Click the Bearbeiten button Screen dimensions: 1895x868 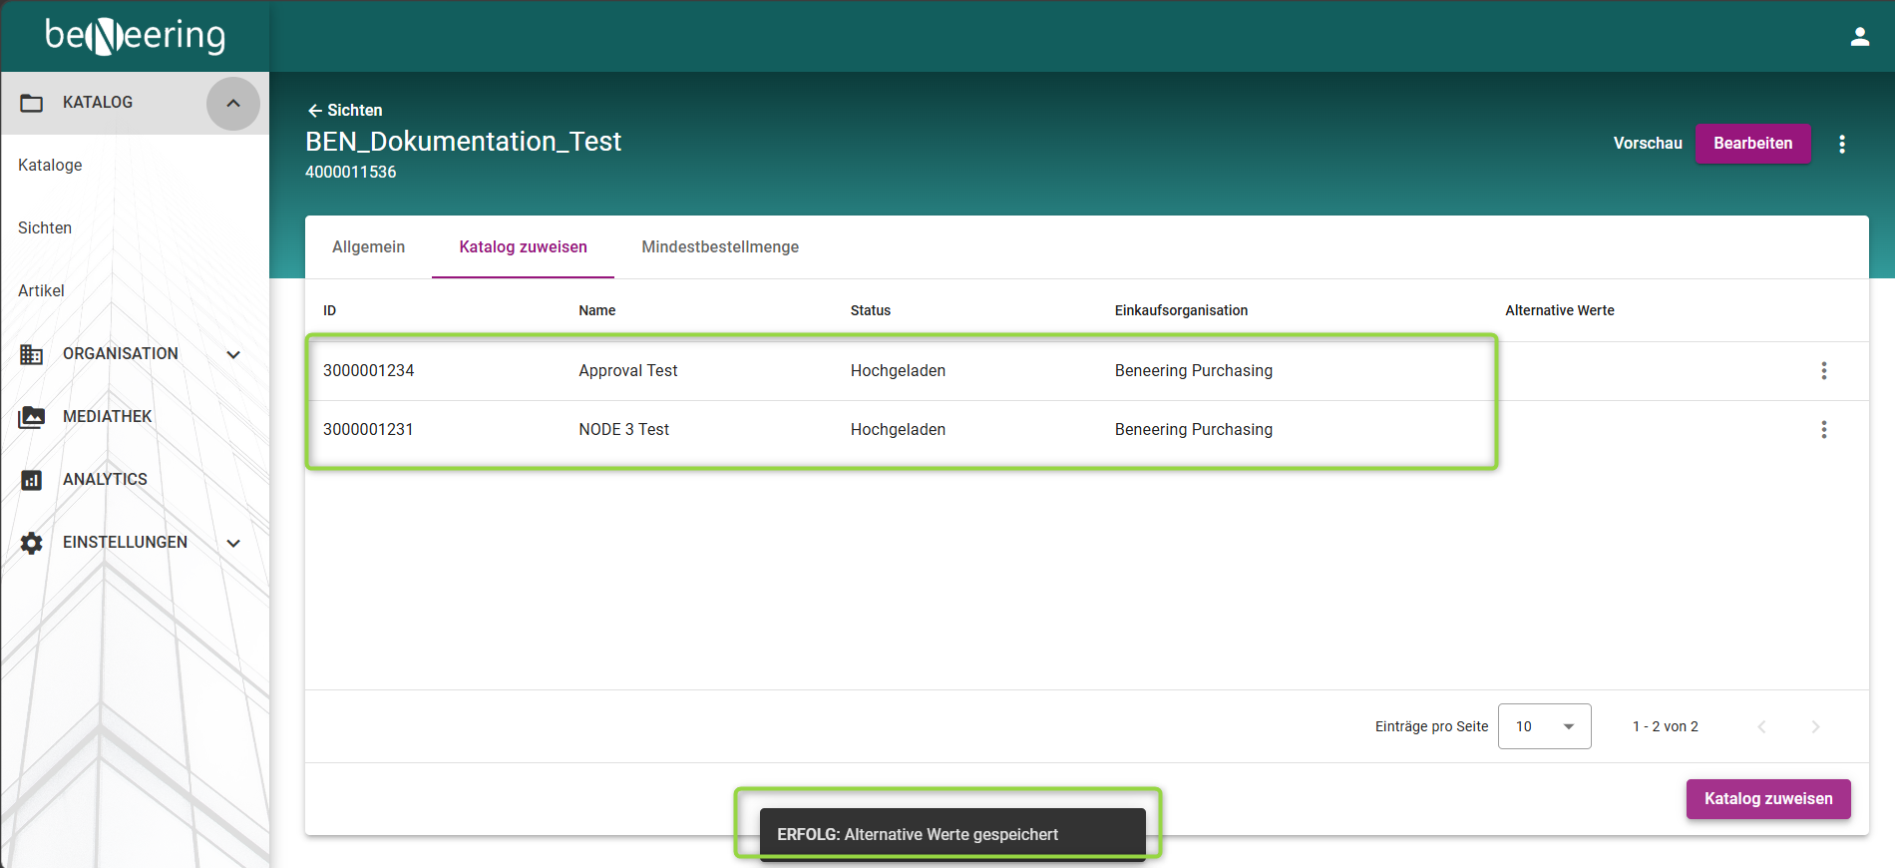1752,144
